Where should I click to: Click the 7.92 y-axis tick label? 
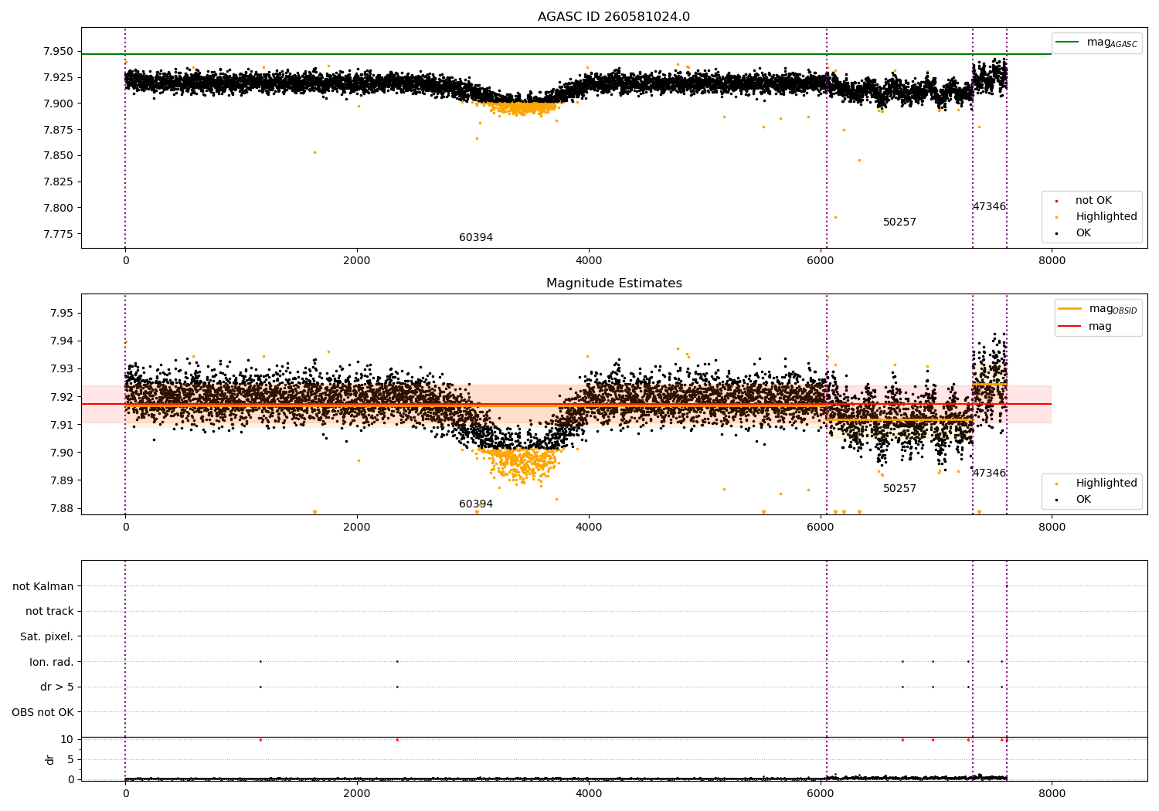coord(61,397)
